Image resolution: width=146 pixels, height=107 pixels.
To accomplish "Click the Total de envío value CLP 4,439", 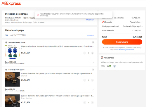I will pyautogui.click(x=136, y=30).
